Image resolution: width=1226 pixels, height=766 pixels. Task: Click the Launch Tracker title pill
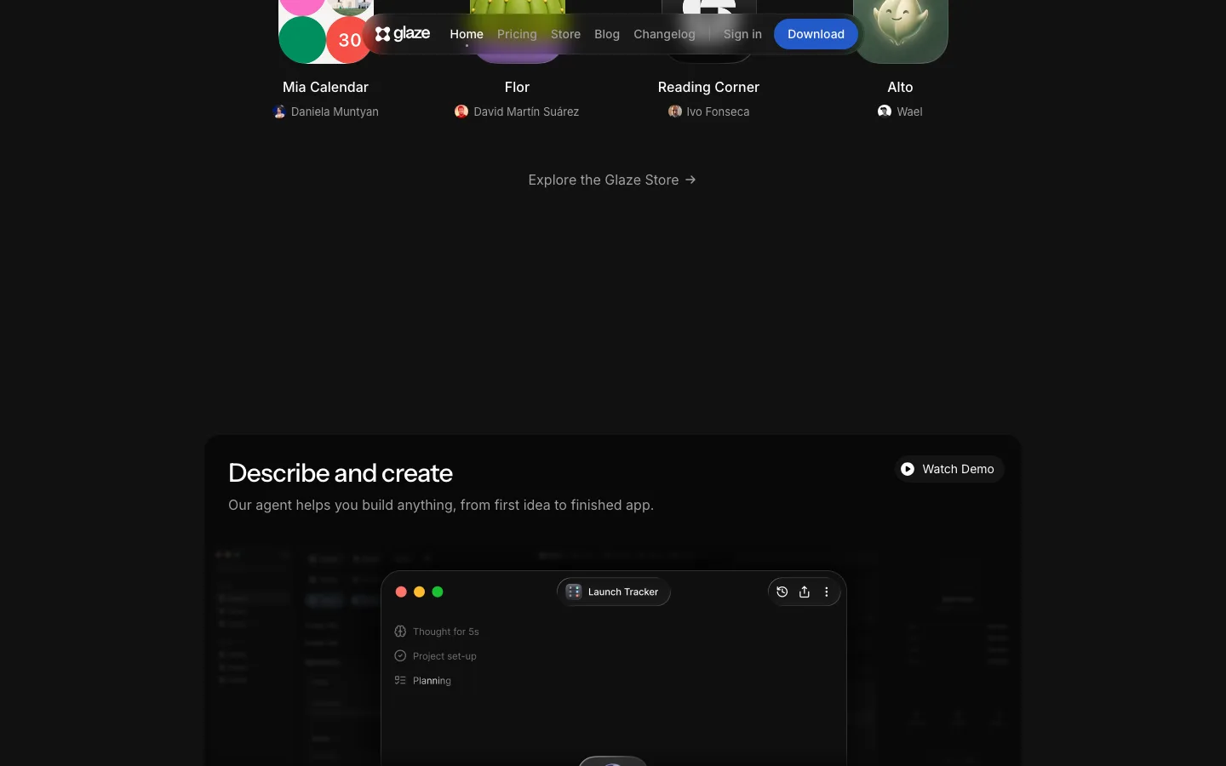[x=614, y=592]
